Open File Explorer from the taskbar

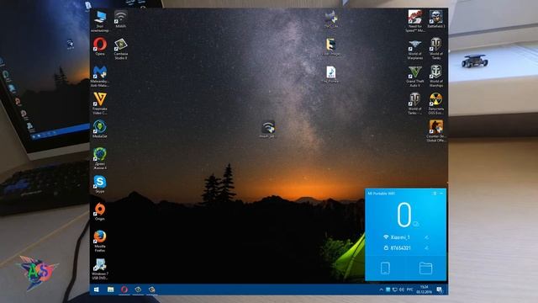click(x=110, y=290)
